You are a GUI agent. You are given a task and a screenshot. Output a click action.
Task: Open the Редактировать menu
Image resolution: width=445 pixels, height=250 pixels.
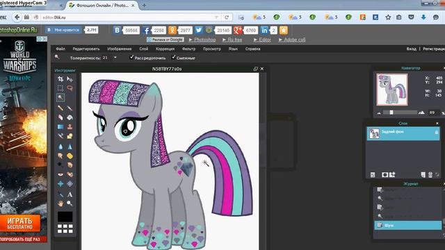click(x=86, y=49)
